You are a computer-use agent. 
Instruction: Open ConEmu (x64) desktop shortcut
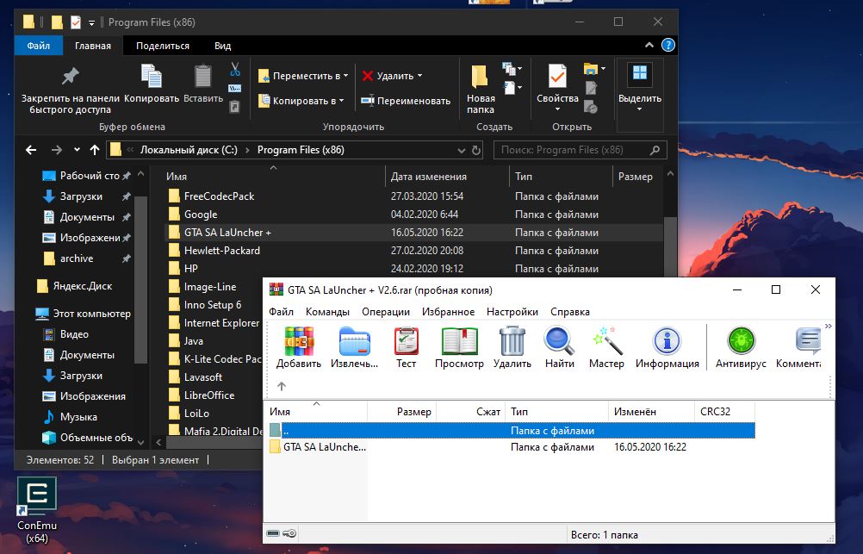(x=37, y=510)
